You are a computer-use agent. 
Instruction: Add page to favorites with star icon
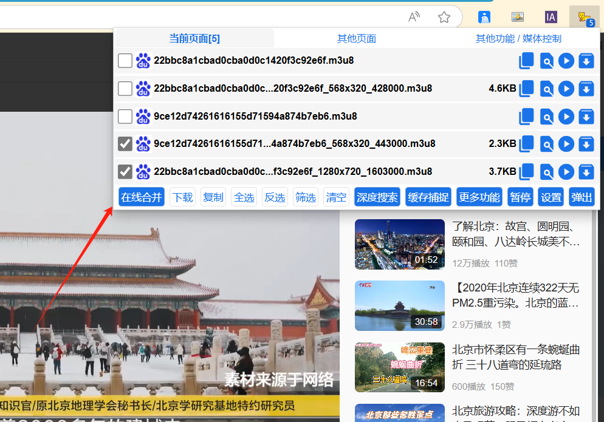[444, 17]
